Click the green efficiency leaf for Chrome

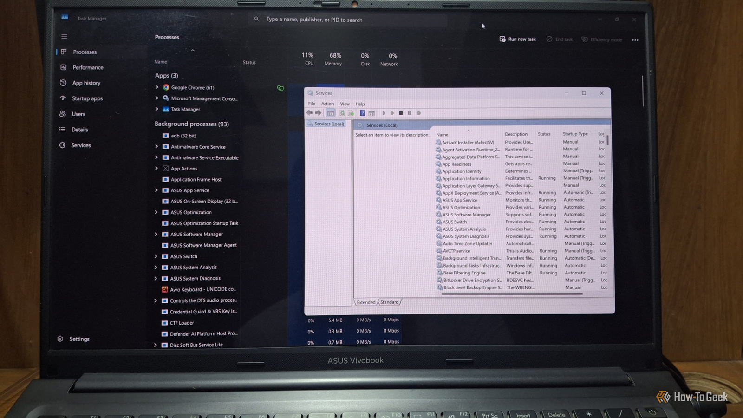[280, 88]
